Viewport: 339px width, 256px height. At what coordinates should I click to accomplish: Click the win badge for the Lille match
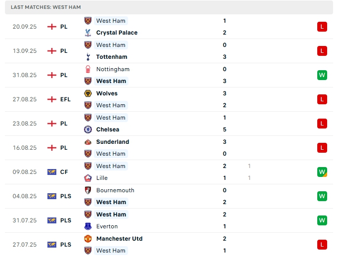pyautogui.click(x=322, y=172)
